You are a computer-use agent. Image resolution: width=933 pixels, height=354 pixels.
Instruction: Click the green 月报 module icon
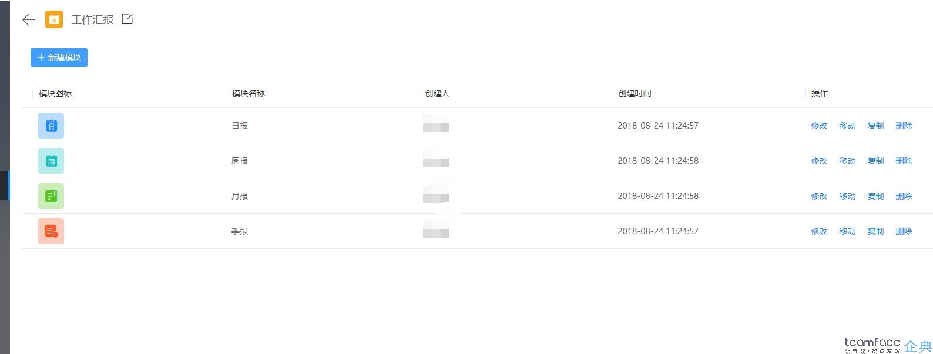[51, 196]
